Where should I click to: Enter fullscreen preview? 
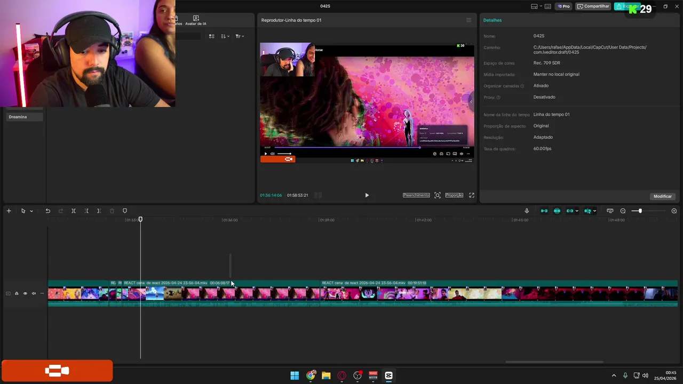[472, 195]
